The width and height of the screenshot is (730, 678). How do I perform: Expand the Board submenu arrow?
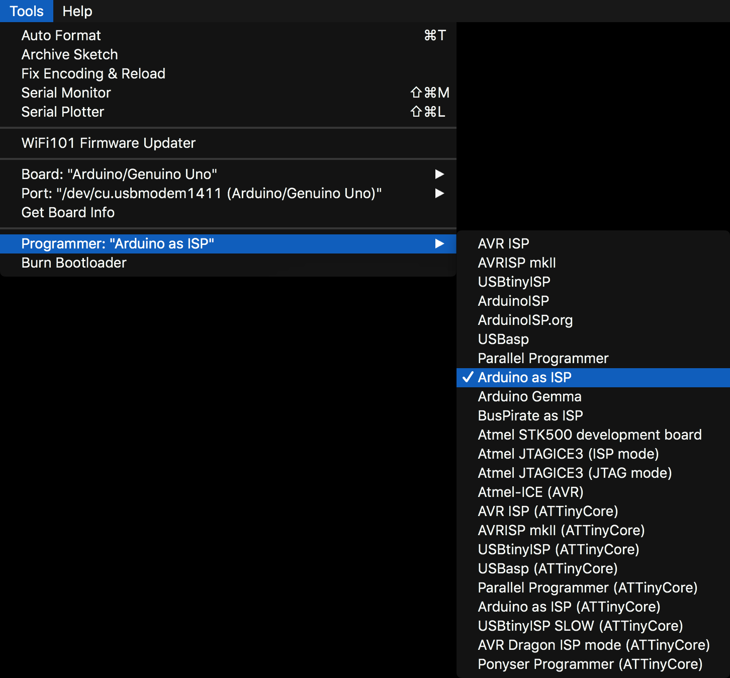pyautogui.click(x=439, y=174)
